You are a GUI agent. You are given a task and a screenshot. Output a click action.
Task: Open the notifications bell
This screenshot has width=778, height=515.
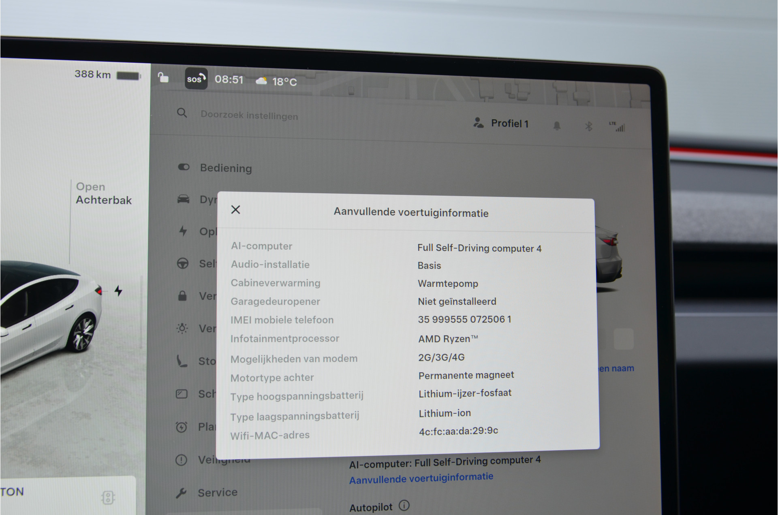point(557,126)
